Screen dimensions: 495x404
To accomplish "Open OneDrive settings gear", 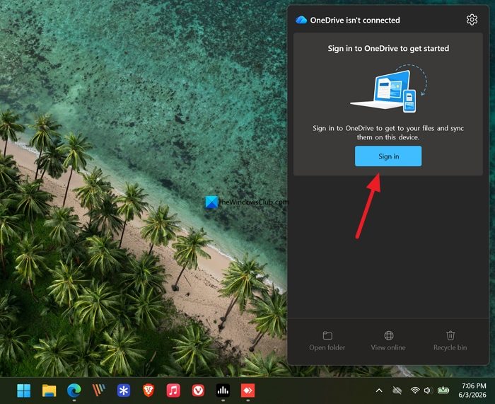I will pos(472,20).
